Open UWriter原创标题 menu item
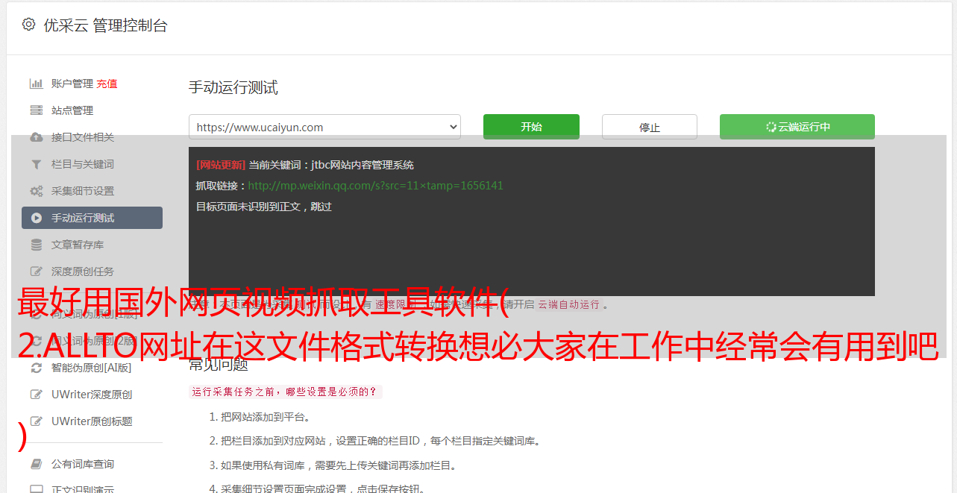The image size is (957, 493). [x=92, y=421]
